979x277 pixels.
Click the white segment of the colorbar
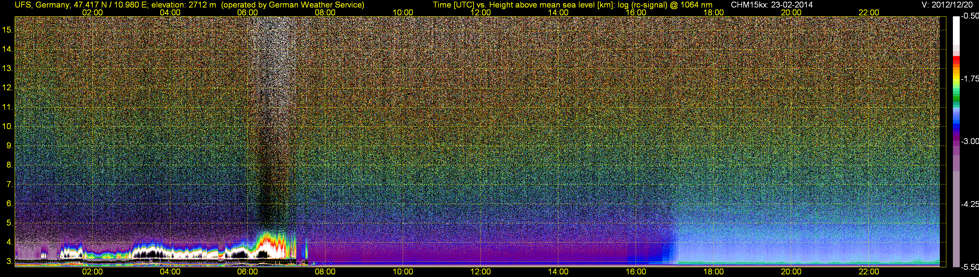(x=956, y=30)
